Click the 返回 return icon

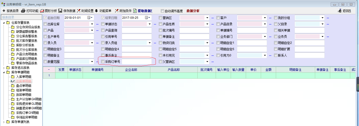340,11
